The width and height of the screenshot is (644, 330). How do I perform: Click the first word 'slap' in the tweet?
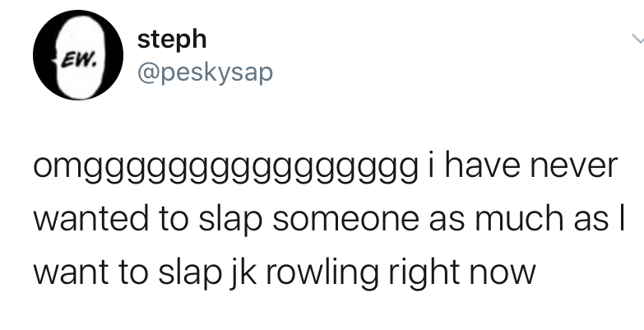pos(230,220)
